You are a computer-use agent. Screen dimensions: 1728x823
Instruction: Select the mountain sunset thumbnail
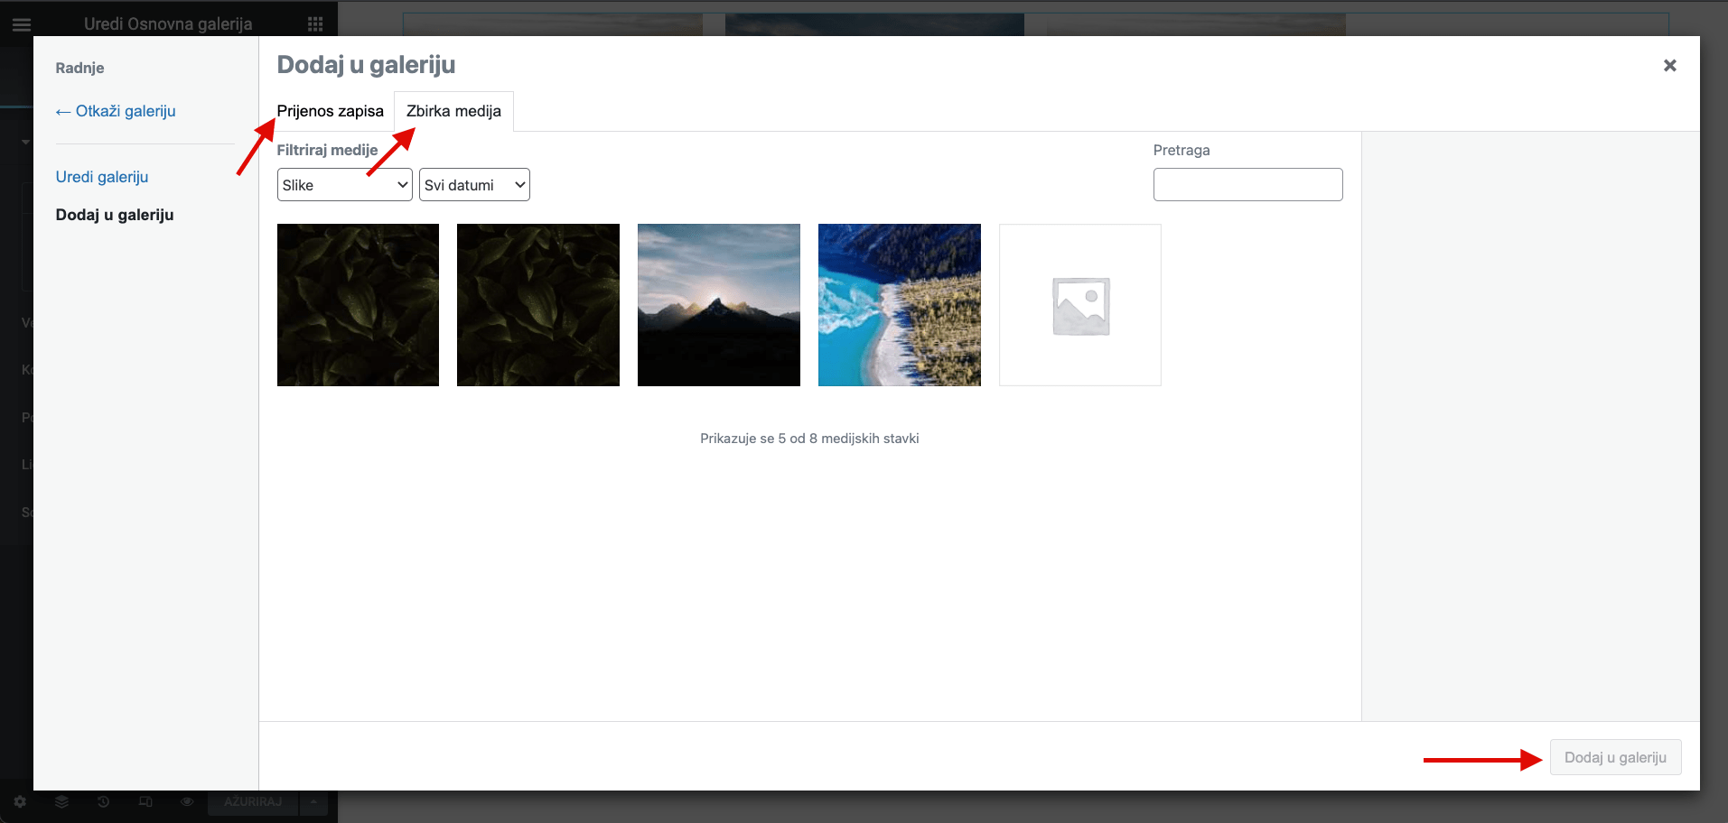point(719,305)
